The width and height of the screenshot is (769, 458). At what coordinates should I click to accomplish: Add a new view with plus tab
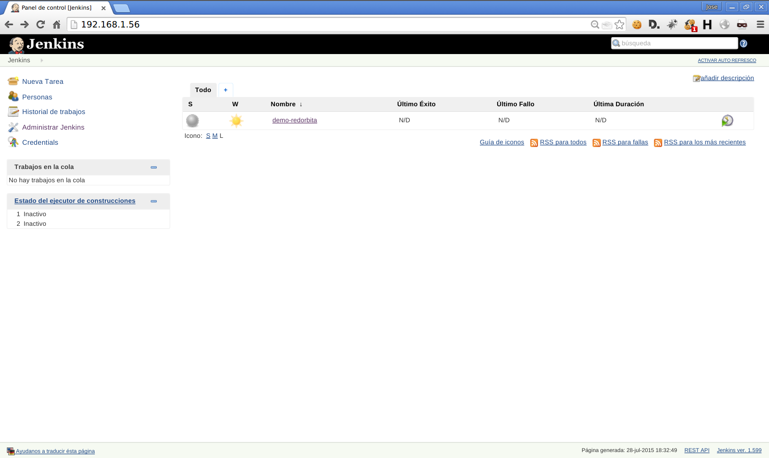pos(225,90)
